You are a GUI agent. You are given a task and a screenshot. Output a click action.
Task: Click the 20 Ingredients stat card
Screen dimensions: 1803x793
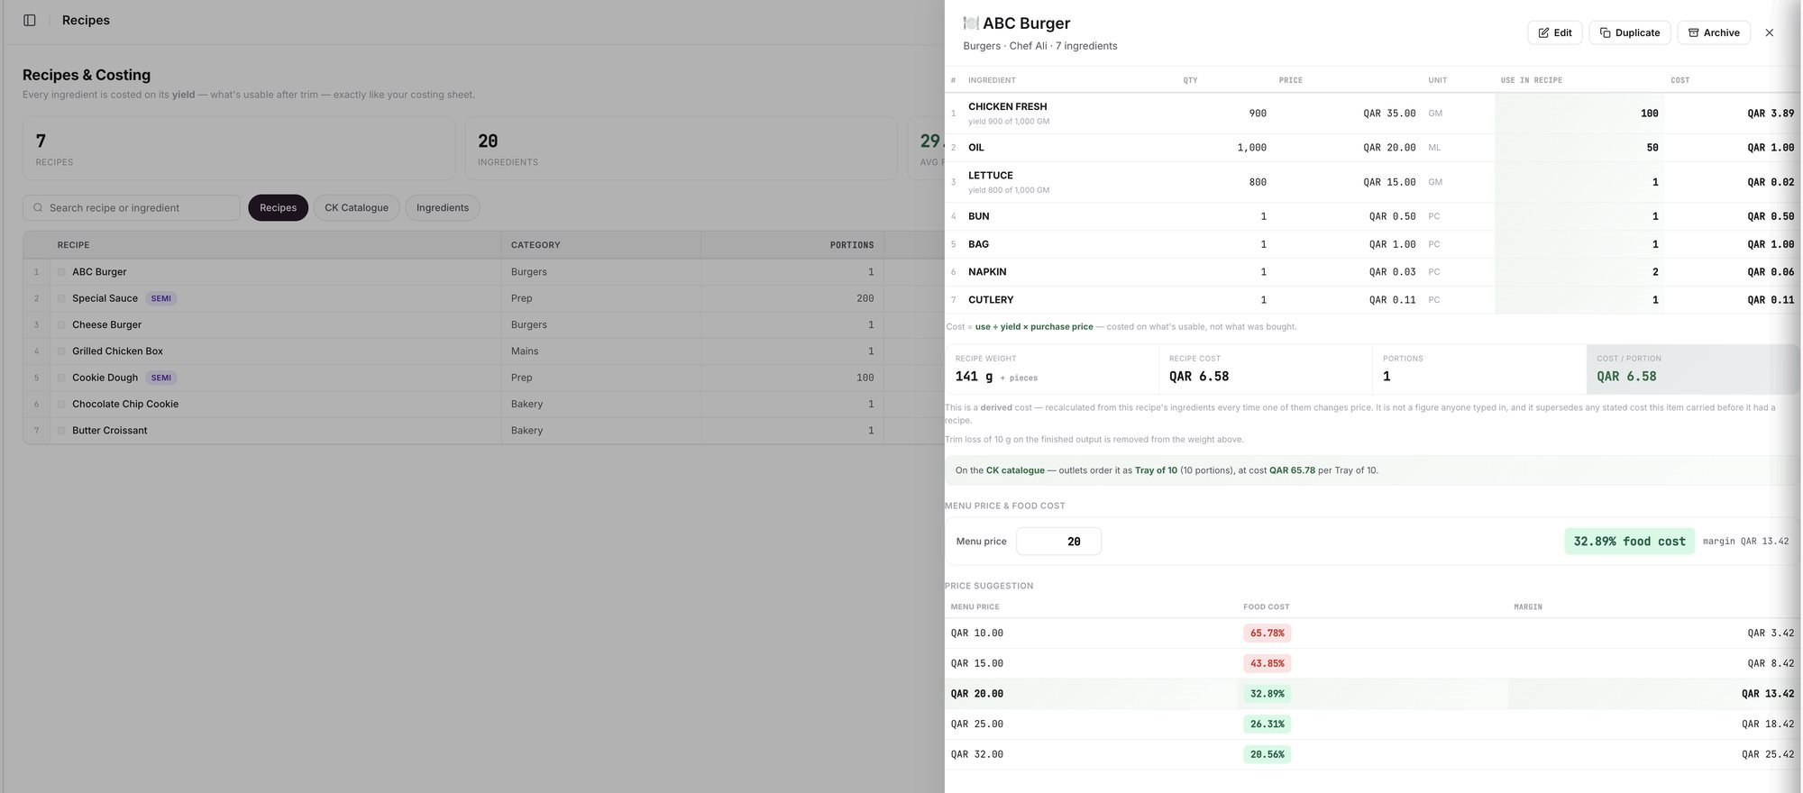coord(681,148)
